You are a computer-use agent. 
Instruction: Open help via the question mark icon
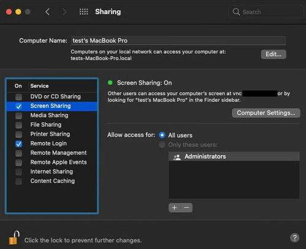point(294,238)
